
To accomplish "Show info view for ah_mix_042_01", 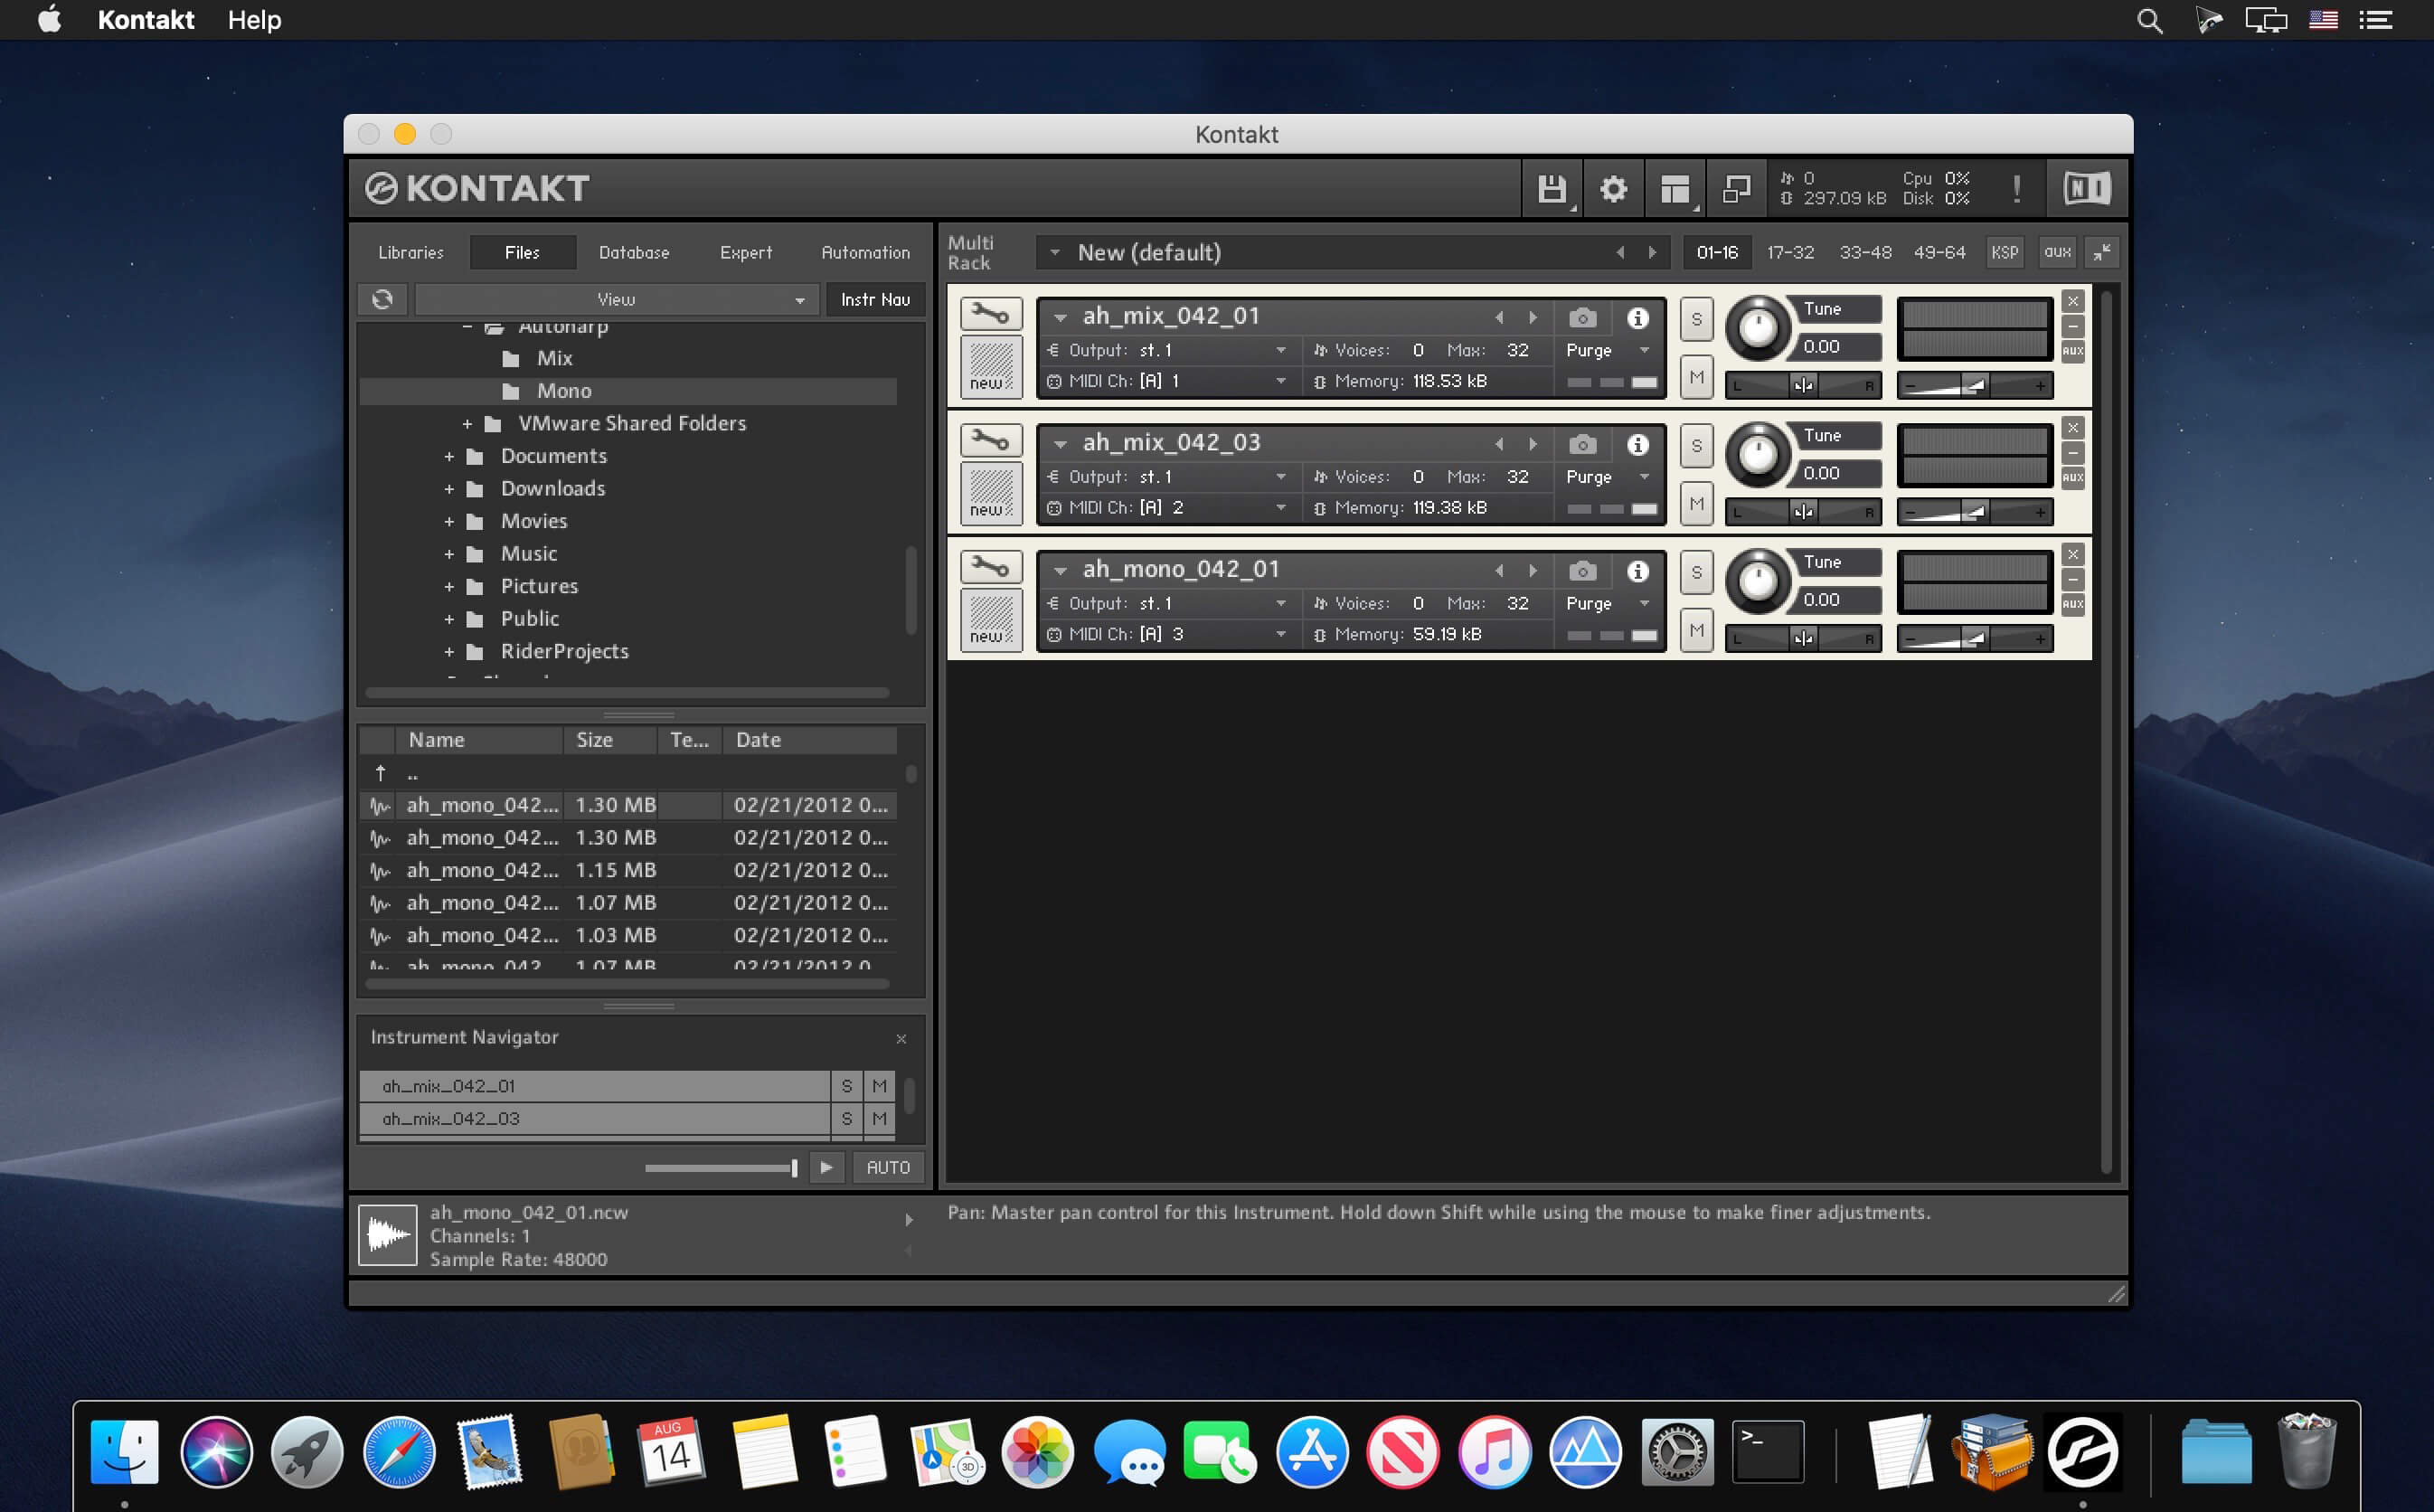I will (x=1637, y=318).
